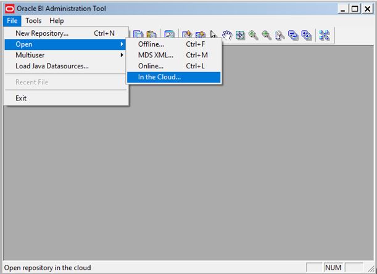Minimize the Administration Tool window
The image size is (377, 274).
[x=342, y=9]
